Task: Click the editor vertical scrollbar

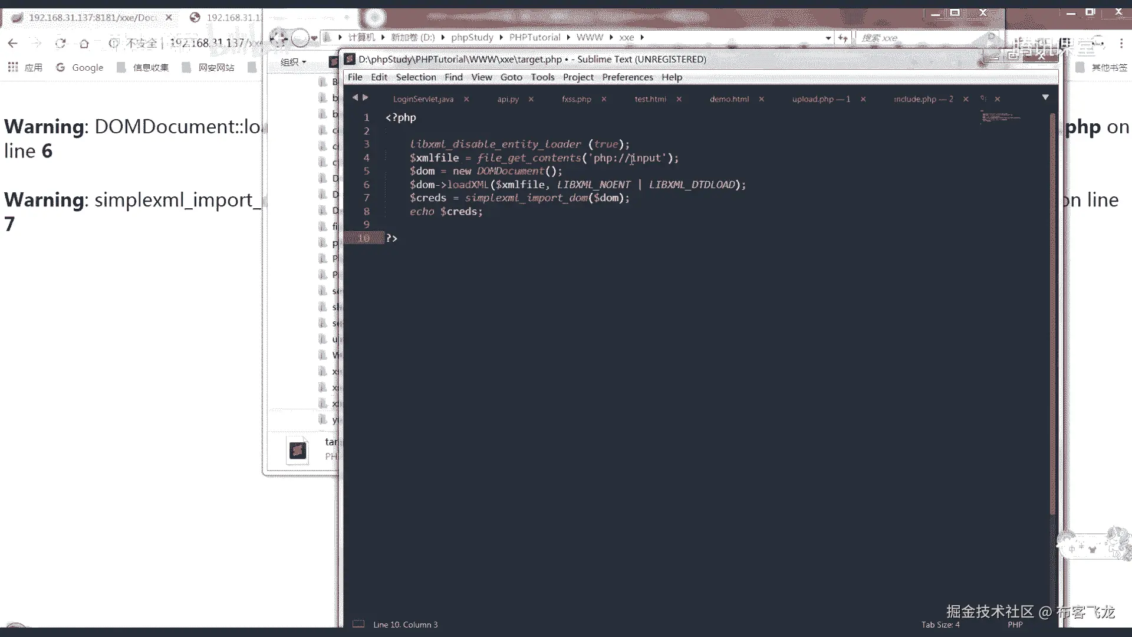Action: click(x=1052, y=313)
